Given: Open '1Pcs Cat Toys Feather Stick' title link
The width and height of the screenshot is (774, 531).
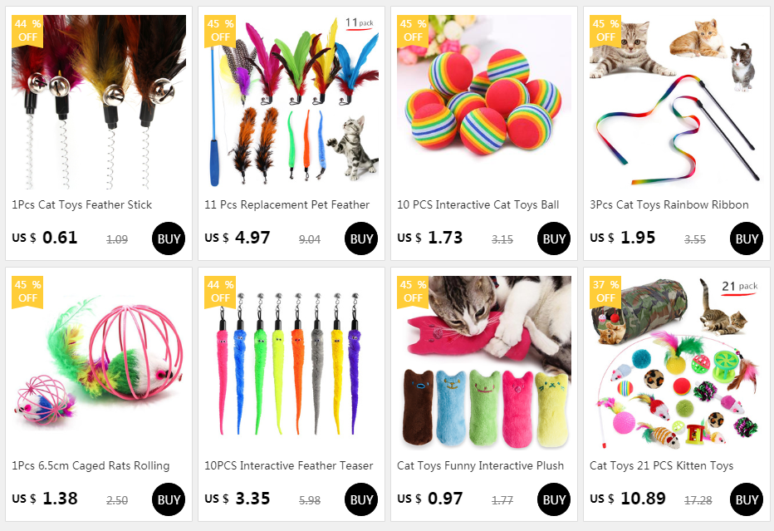Looking at the screenshot, I should click(82, 205).
